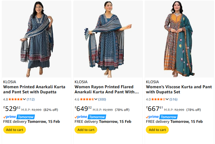This screenshot has height=144, width=215.
Task: View the 516 reviews for the third kurta
Action: coord(173,99)
